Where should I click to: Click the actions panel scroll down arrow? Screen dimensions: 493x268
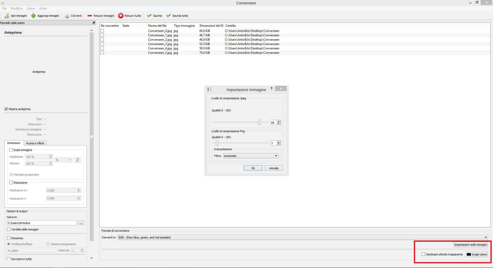pyautogui.click(x=91, y=258)
